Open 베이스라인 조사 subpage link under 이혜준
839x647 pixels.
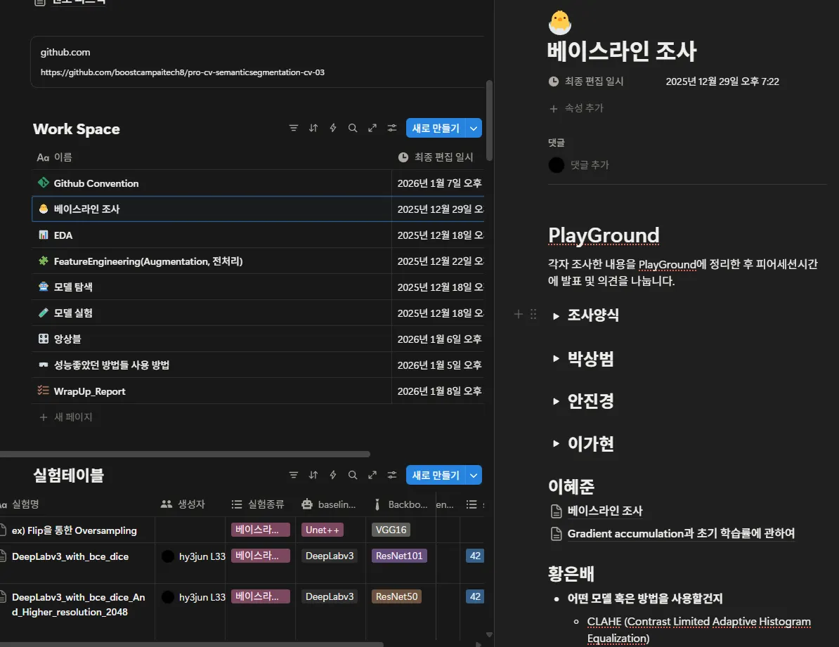(x=604, y=511)
